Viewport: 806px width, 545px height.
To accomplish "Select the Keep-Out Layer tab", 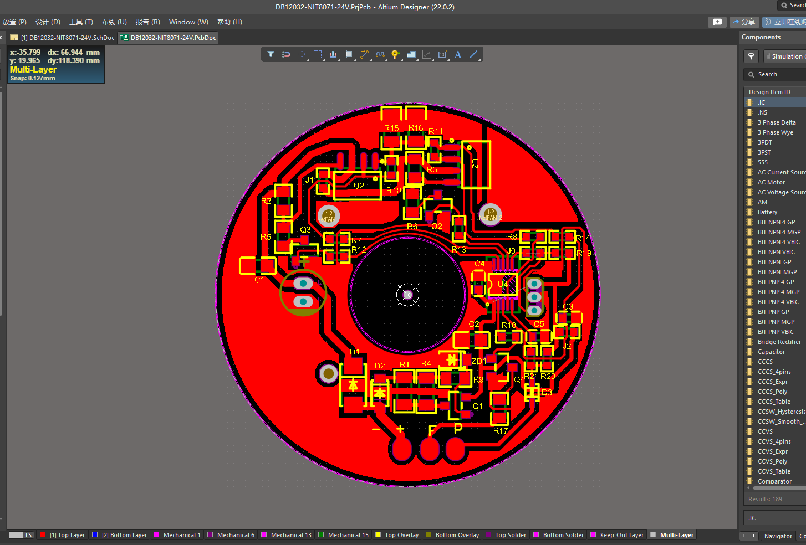I will [617, 535].
